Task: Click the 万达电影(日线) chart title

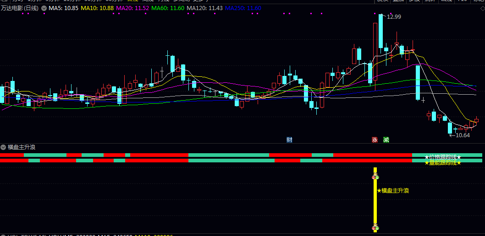Action: (20, 8)
